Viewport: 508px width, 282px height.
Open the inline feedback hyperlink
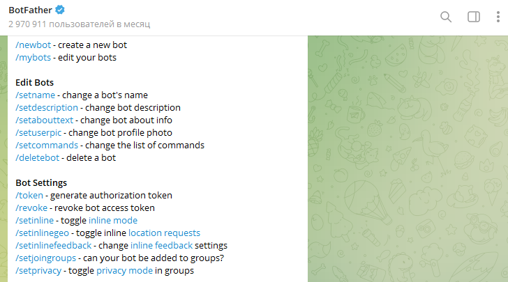(x=162, y=246)
